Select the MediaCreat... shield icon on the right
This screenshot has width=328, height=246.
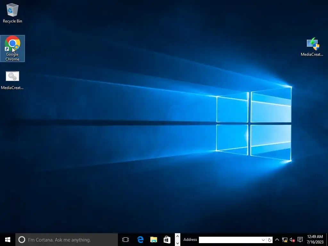pos(312,47)
